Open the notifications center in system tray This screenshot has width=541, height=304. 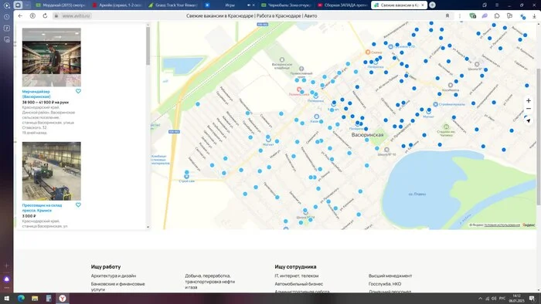532,299
